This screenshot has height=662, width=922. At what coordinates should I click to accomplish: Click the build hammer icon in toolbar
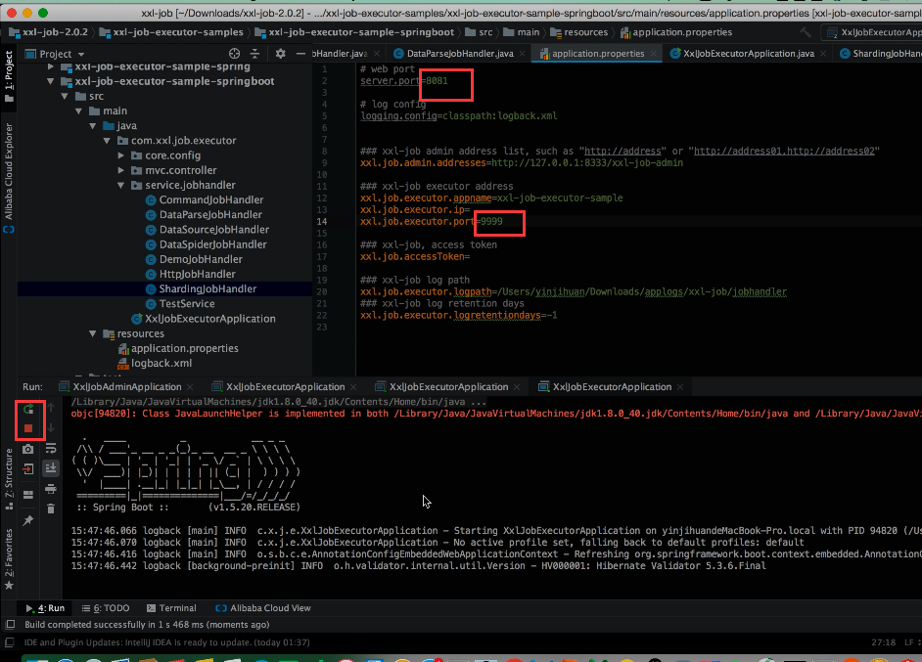(806, 32)
